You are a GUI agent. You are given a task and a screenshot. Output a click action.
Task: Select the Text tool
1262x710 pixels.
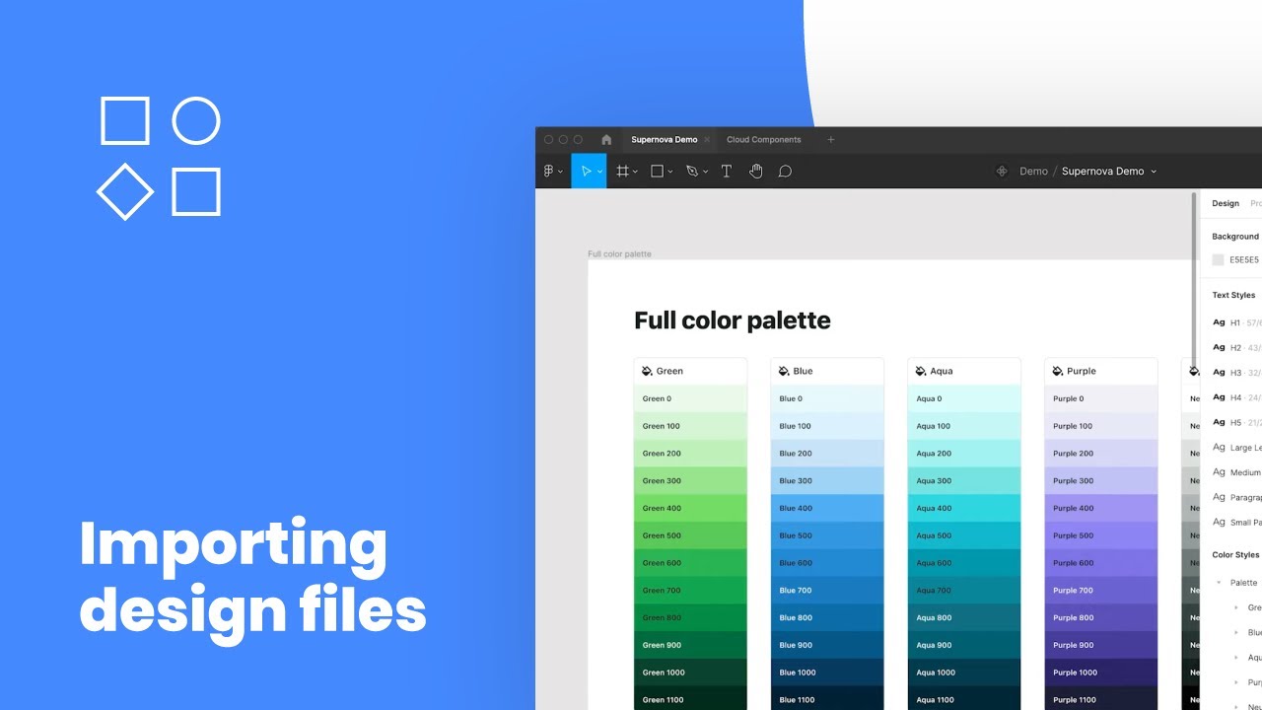point(727,171)
